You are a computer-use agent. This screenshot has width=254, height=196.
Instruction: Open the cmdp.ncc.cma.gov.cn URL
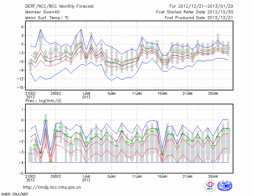click(52, 187)
